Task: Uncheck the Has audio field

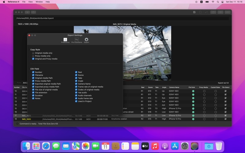Action: (x=76, y=93)
